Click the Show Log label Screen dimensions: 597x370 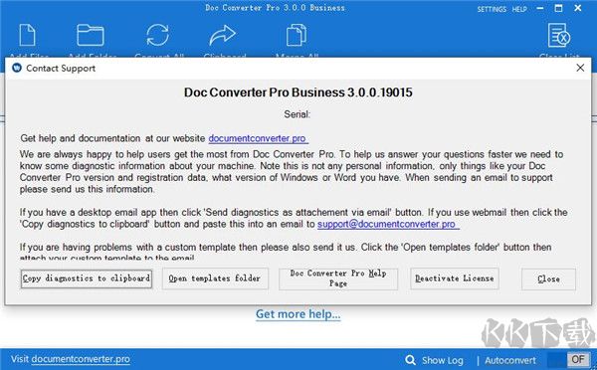tap(443, 360)
